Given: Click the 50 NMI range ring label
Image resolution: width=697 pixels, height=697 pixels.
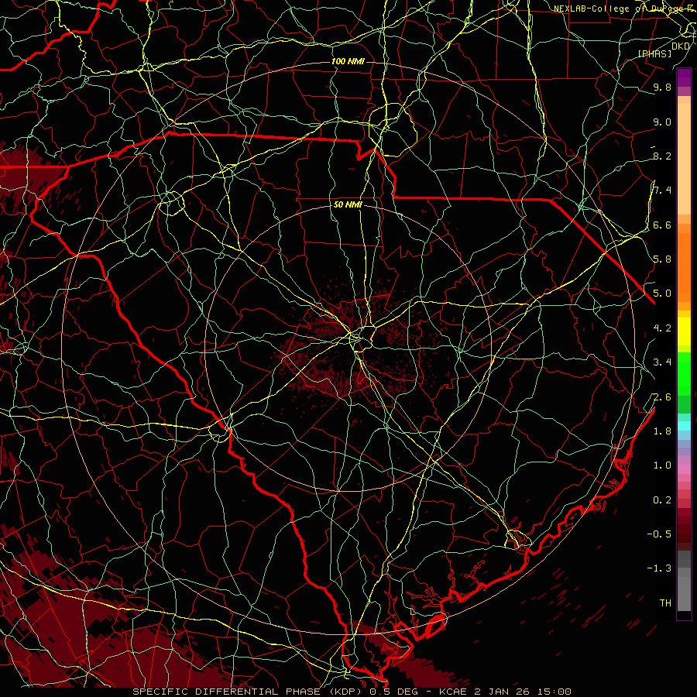Looking at the screenshot, I should 348,204.
